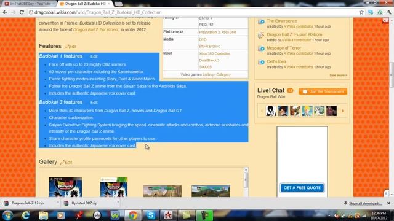Open video games Category link
The height and width of the screenshot is (221, 394).
click(223, 74)
